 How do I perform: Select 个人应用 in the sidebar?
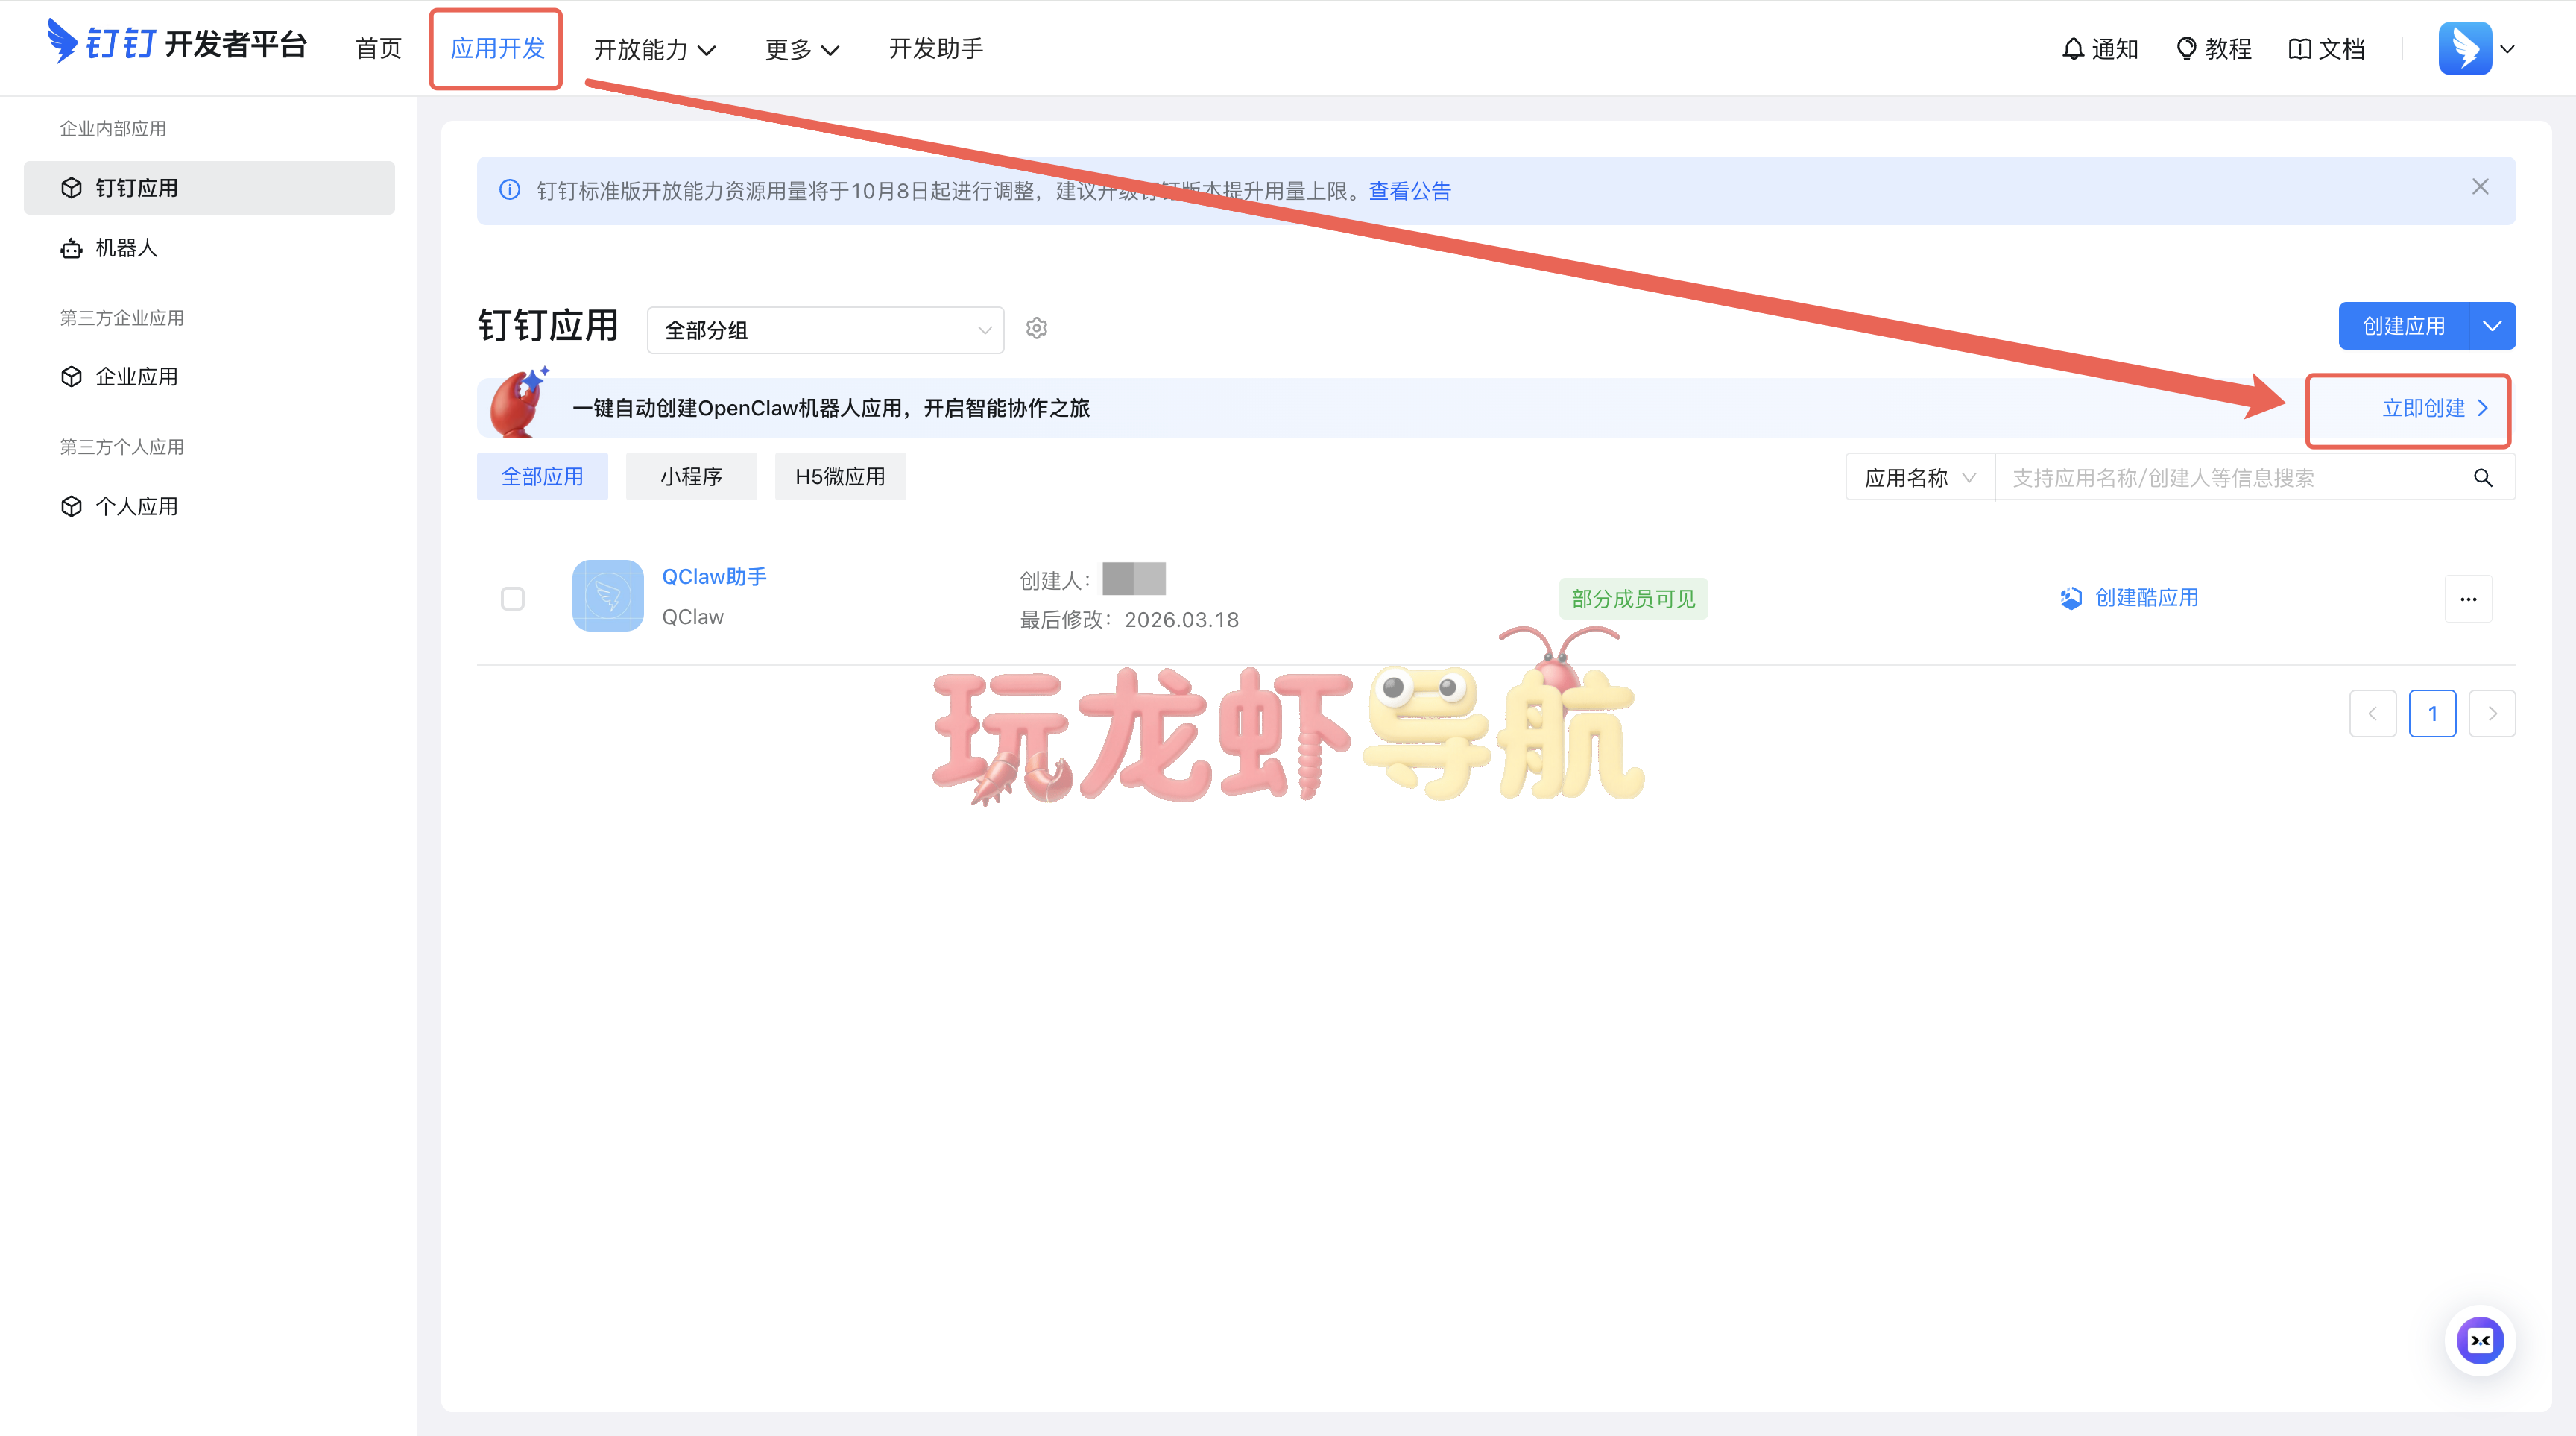click(209, 506)
